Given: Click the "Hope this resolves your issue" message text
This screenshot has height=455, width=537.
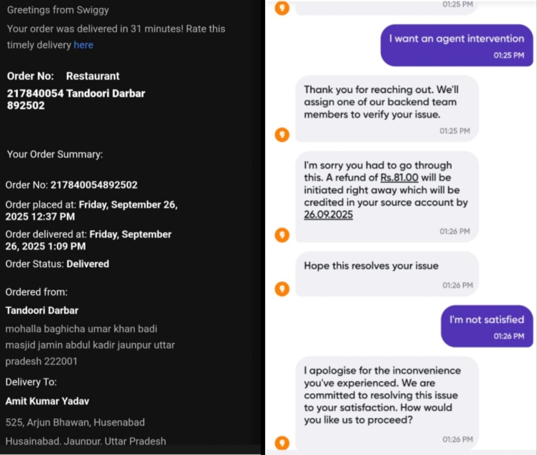Looking at the screenshot, I should (x=371, y=266).
